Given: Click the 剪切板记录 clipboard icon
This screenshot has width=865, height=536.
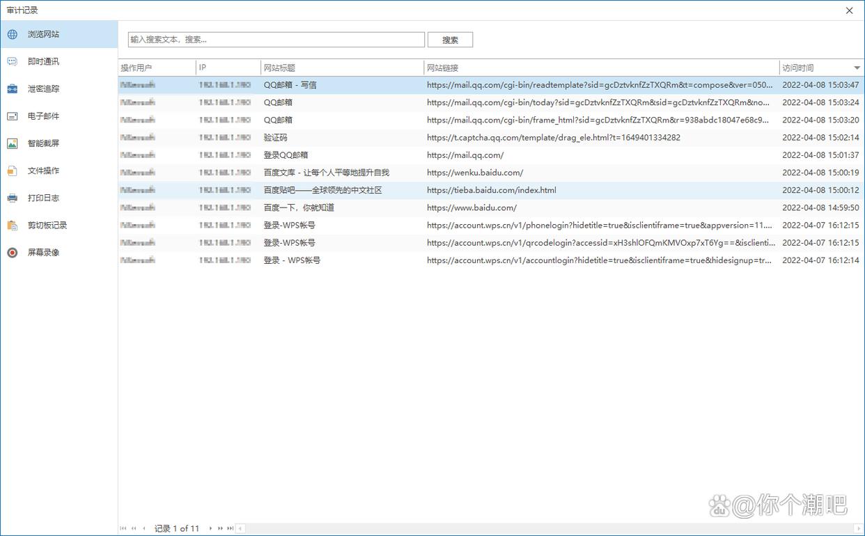Looking at the screenshot, I should [13, 226].
